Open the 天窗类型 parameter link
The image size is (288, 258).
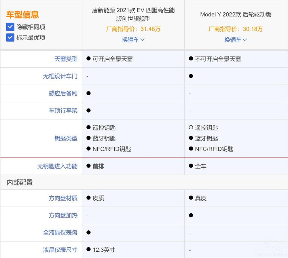66,59
